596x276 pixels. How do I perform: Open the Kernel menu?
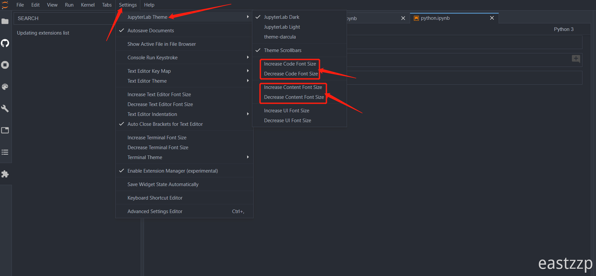tap(88, 5)
